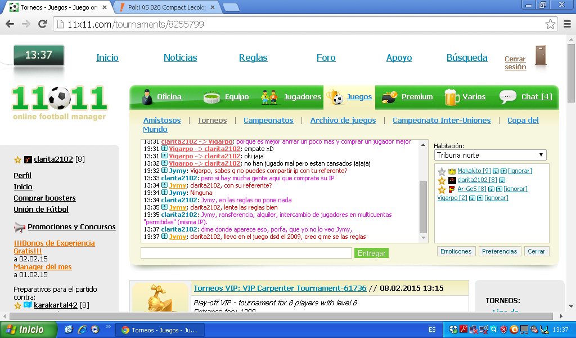
Task: Click the beer mug Varios icon
Action: (x=452, y=97)
